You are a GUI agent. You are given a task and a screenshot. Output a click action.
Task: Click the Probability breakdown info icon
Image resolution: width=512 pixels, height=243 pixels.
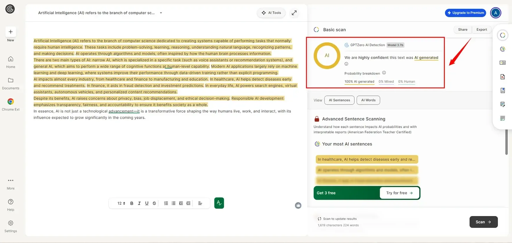(384, 73)
